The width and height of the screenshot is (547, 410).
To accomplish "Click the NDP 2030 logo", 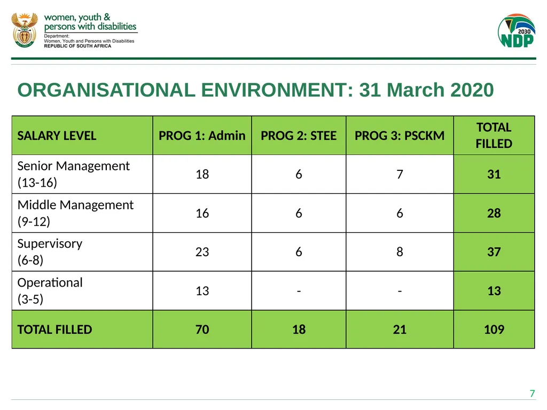I will pos(517,30).
